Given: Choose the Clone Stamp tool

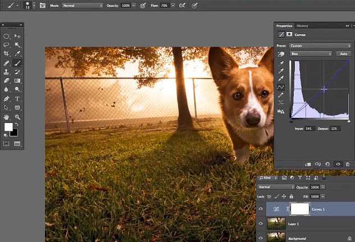Looking at the screenshot, I should pos(6,72).
